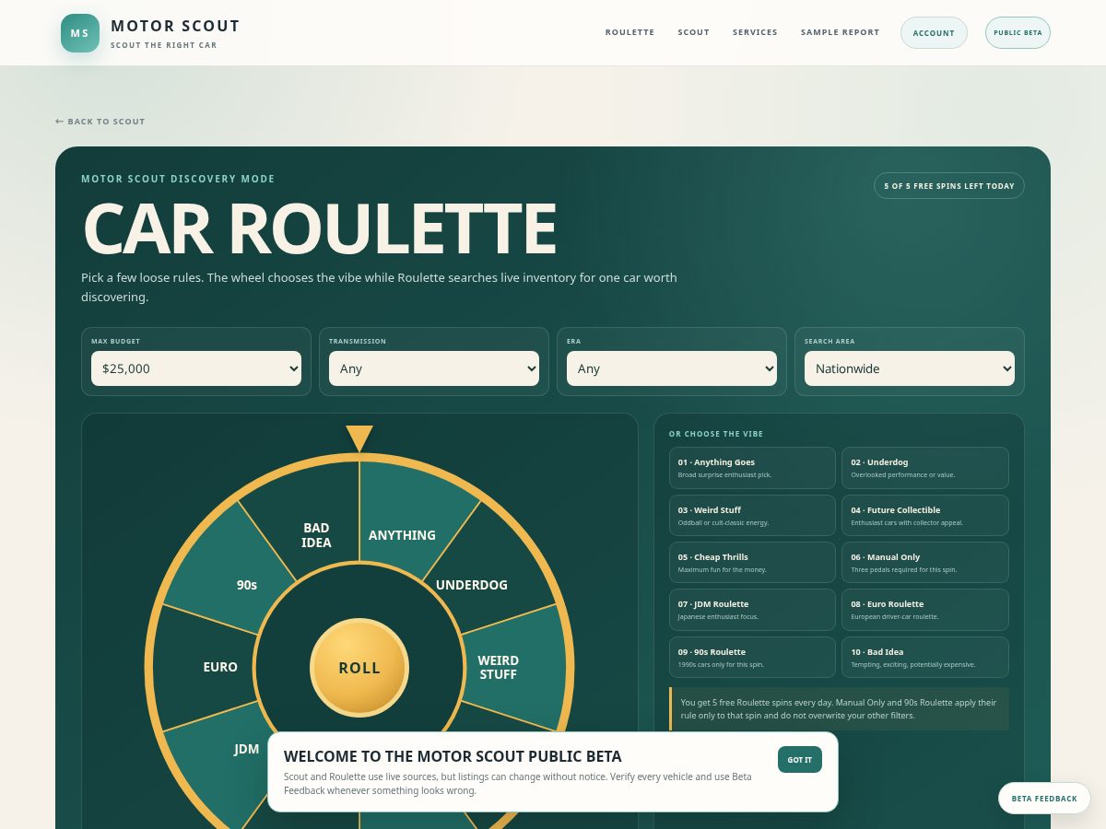Open the Era dropdown

672,368
